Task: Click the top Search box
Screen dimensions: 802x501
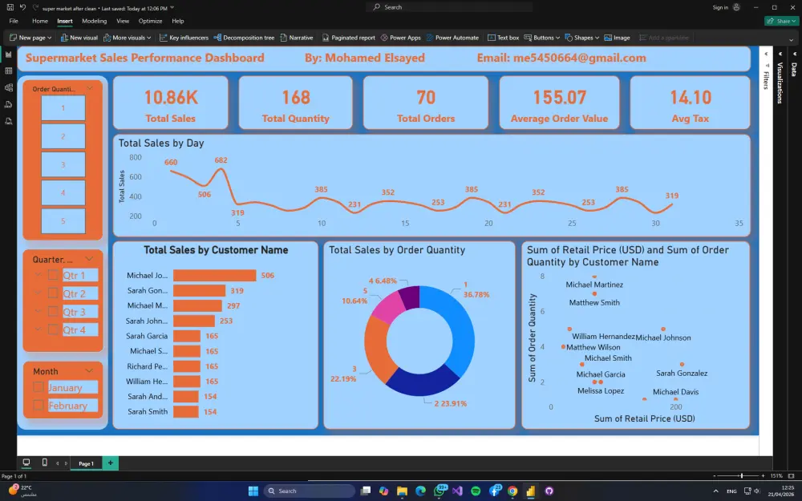Action: click(x=450, y=7)
